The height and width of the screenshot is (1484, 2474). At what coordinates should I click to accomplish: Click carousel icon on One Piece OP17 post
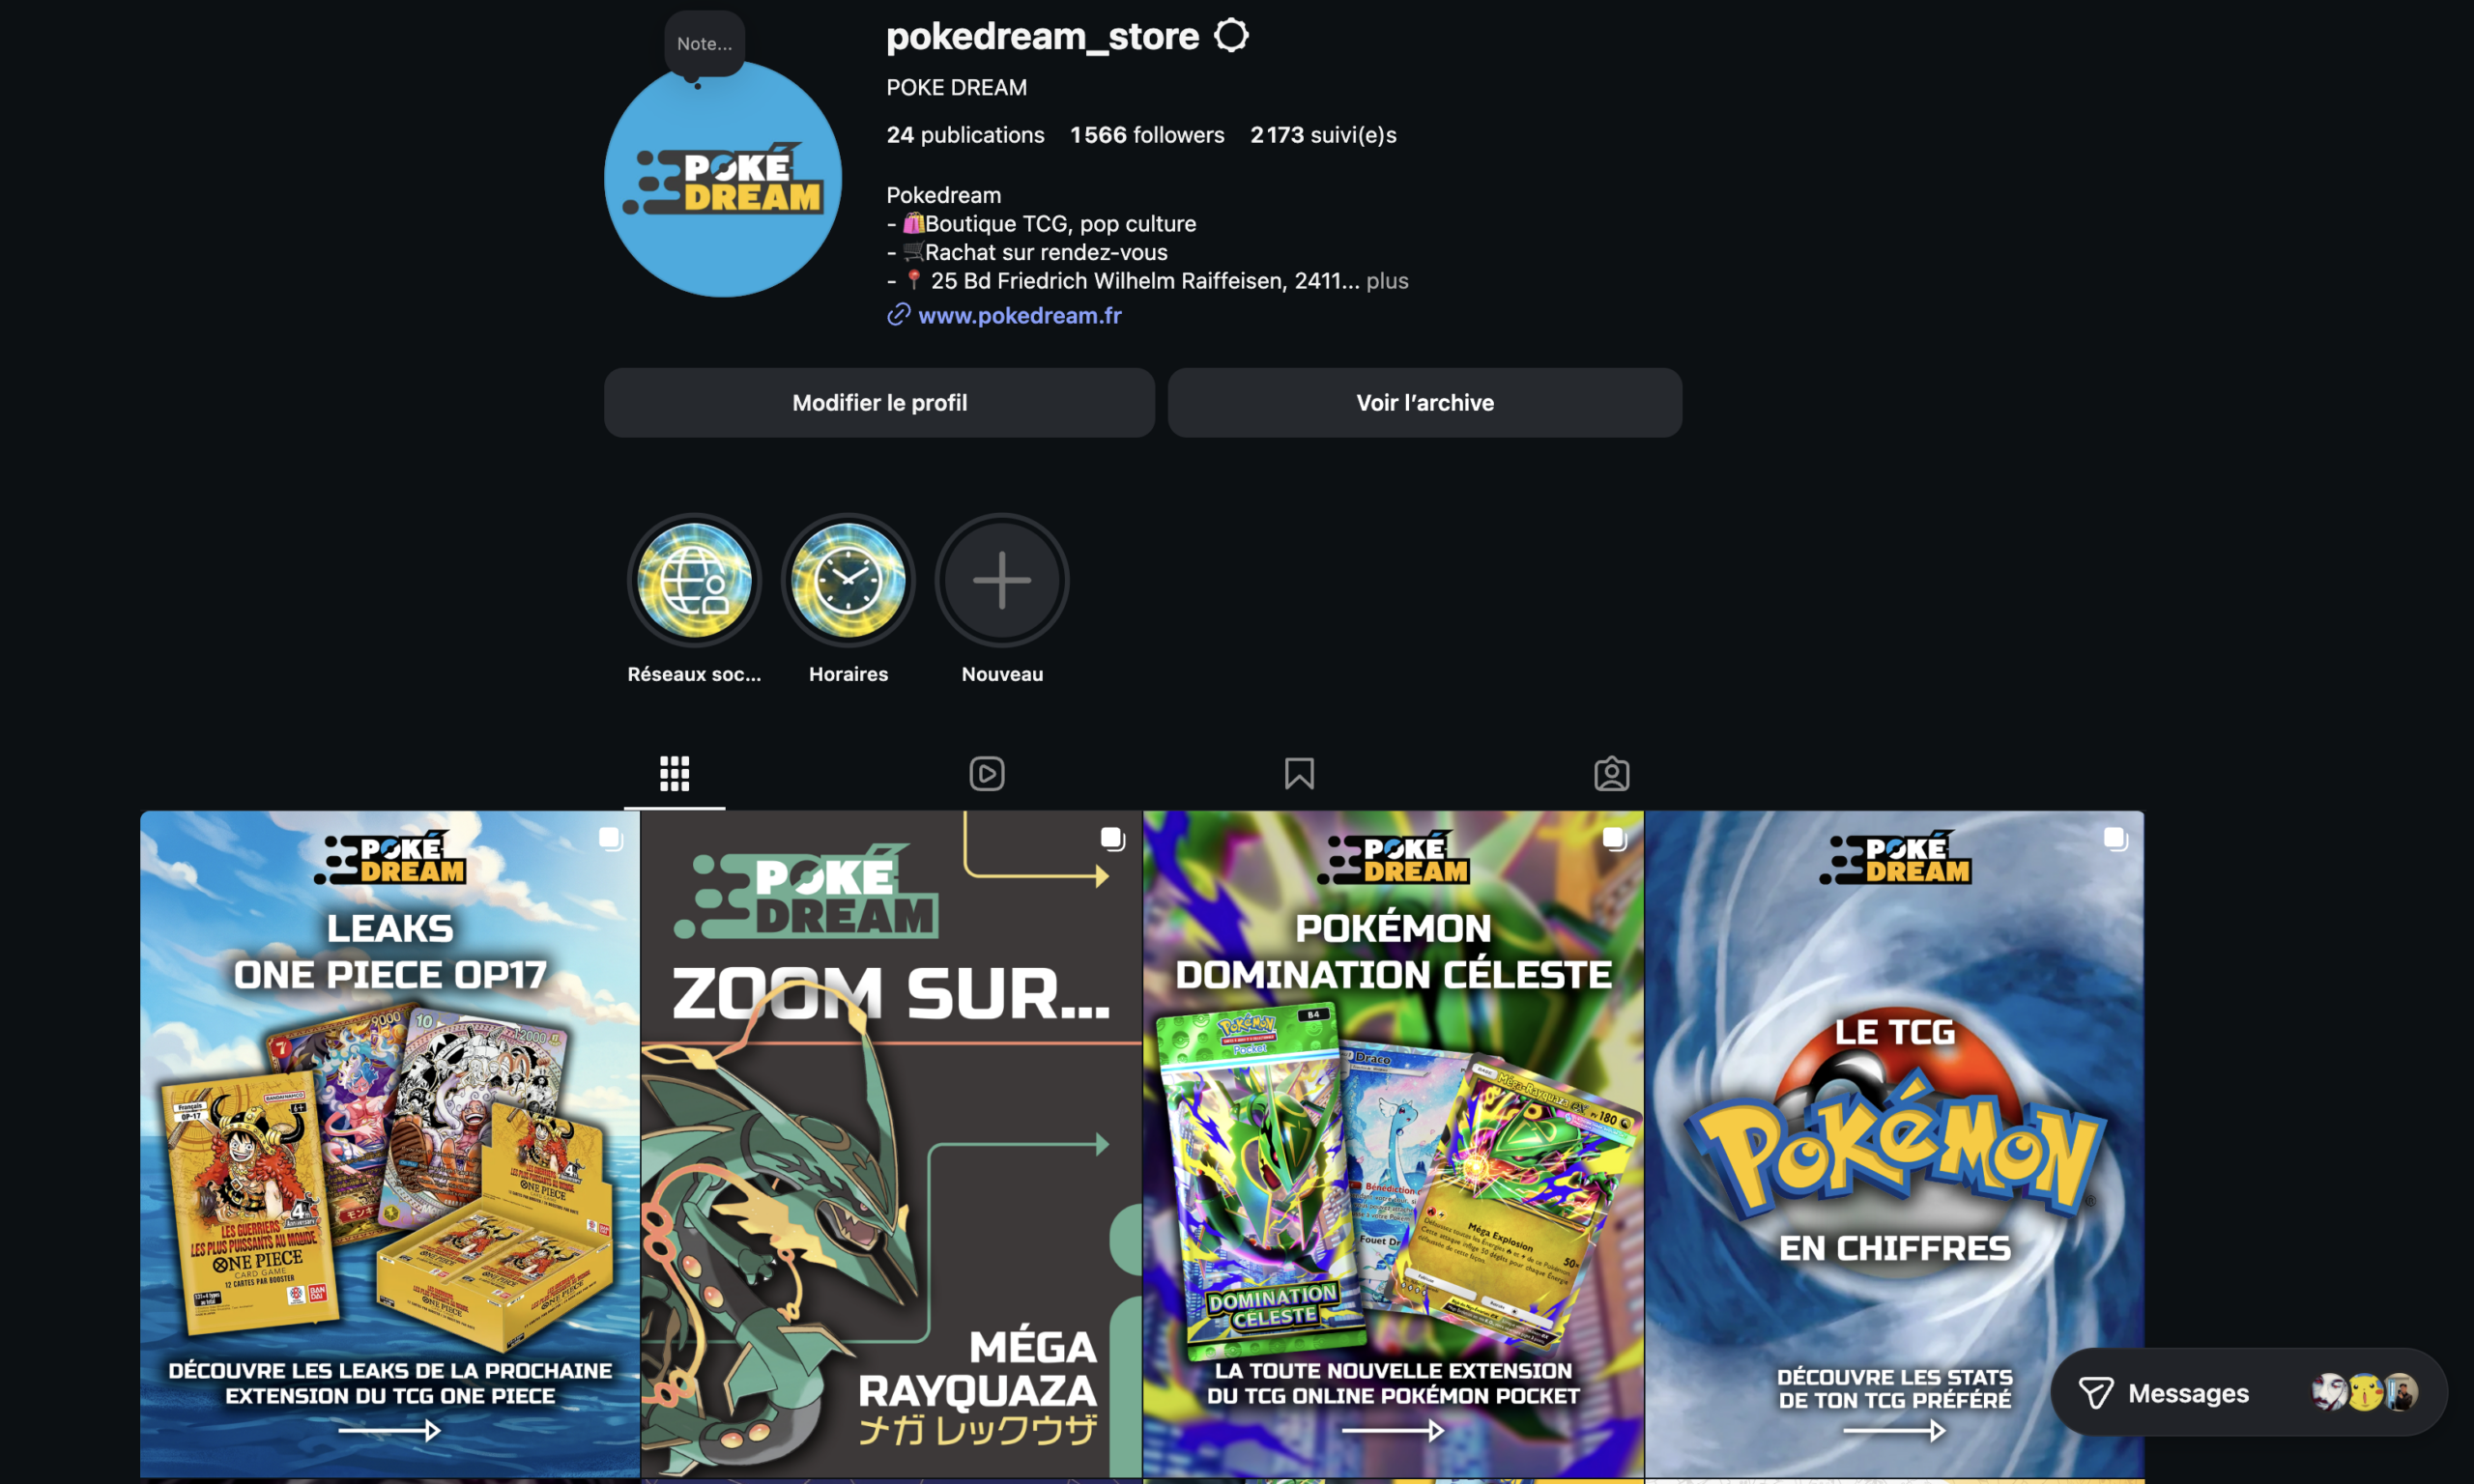(x=611, y=838)
